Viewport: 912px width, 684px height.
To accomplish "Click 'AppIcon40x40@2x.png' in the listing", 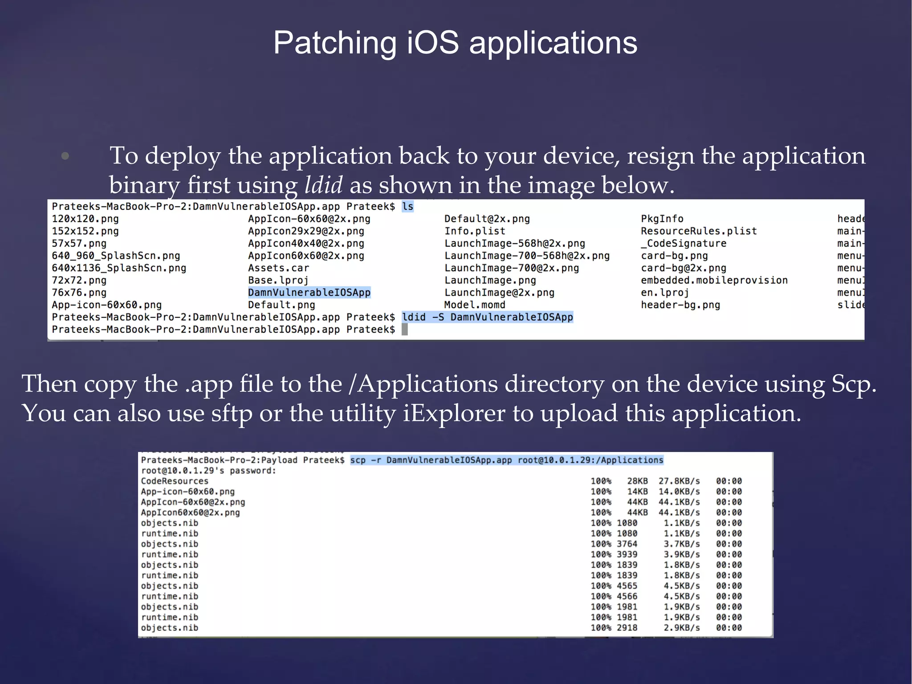I will coord(306,244).
